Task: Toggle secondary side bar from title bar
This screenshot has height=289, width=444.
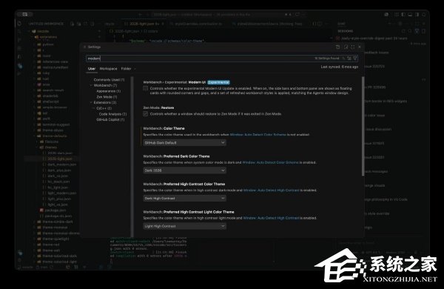Action: coord(417,15)
